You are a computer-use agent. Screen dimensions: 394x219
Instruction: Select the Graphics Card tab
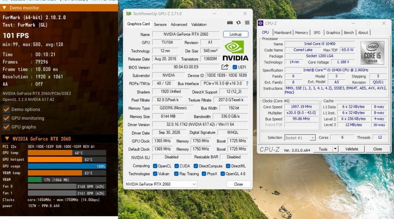pos(138,24)
